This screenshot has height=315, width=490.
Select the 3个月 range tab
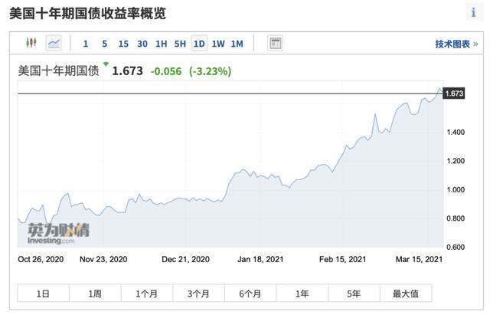click(198, 294)
